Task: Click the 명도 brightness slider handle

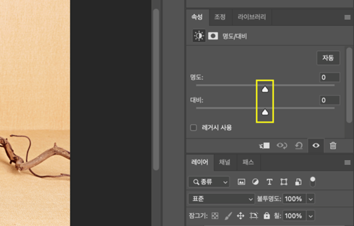Action: [265, 89]
